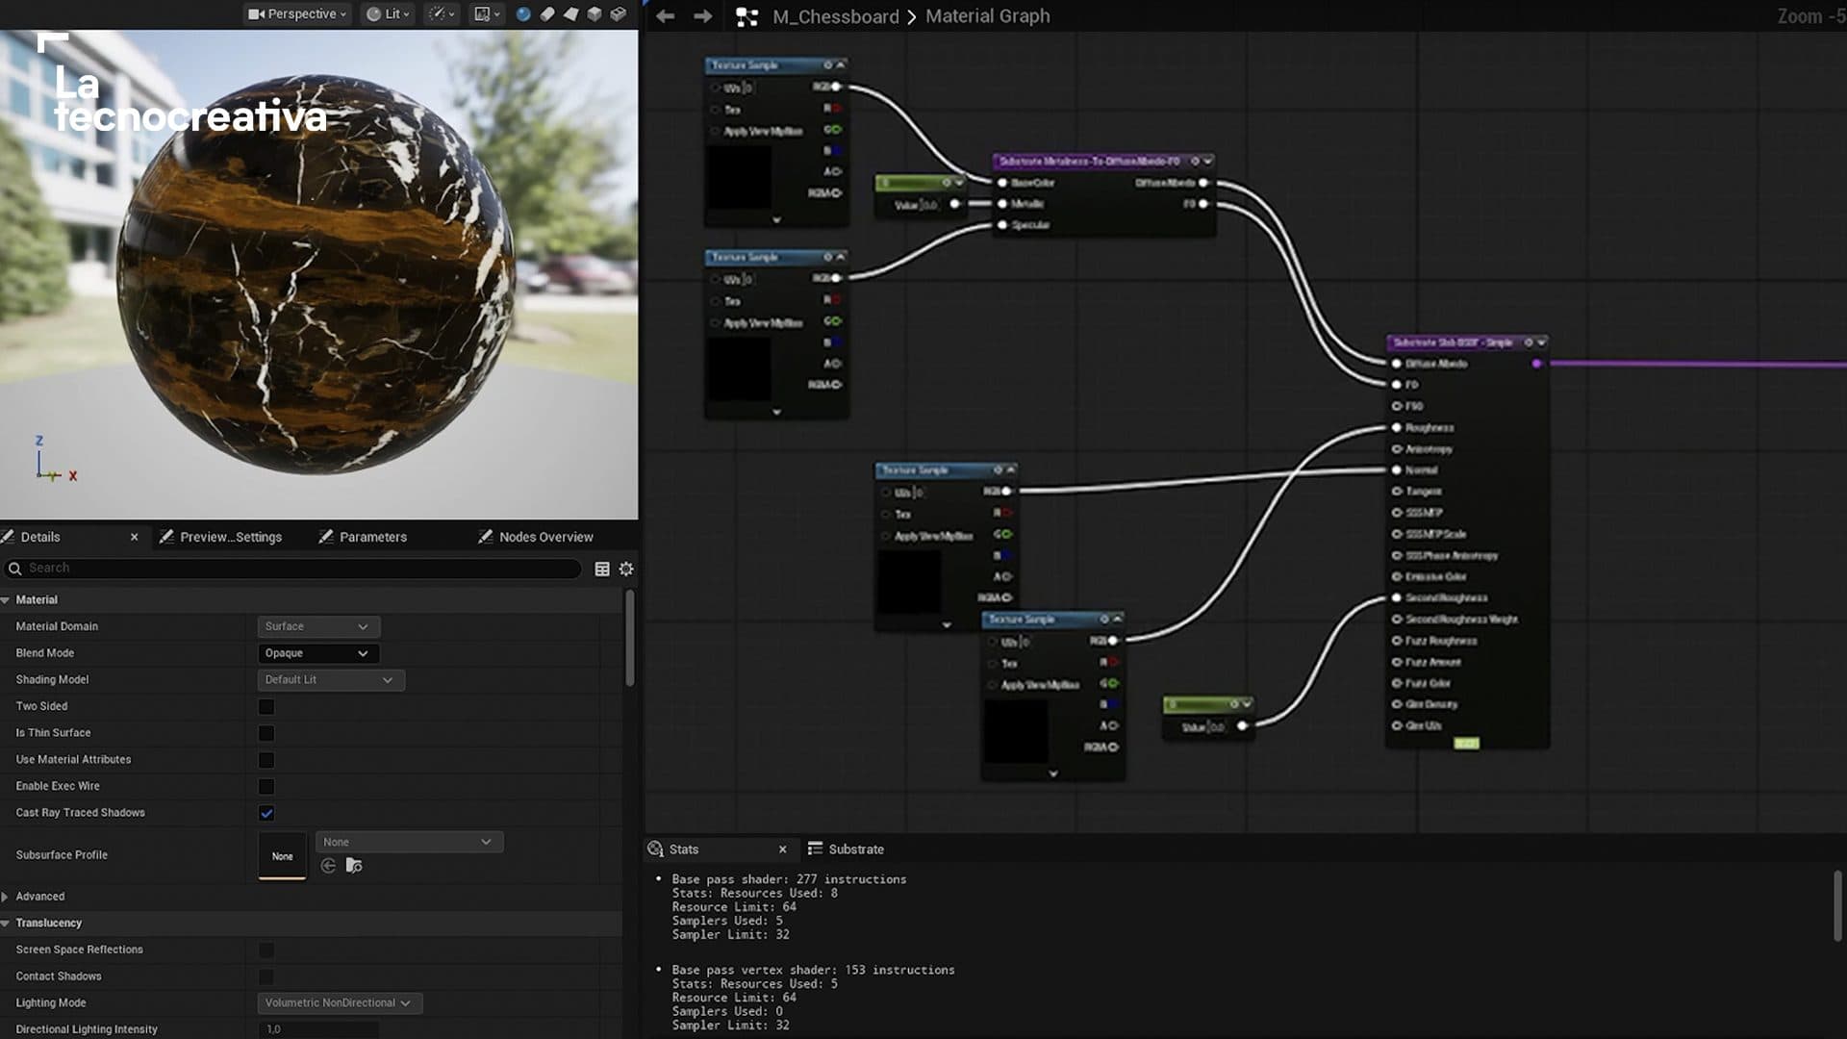Click the BaseColor input pin on Metalness-To-DiffuseAlbedo node

pyautogui.click(x=1002, y=183)
